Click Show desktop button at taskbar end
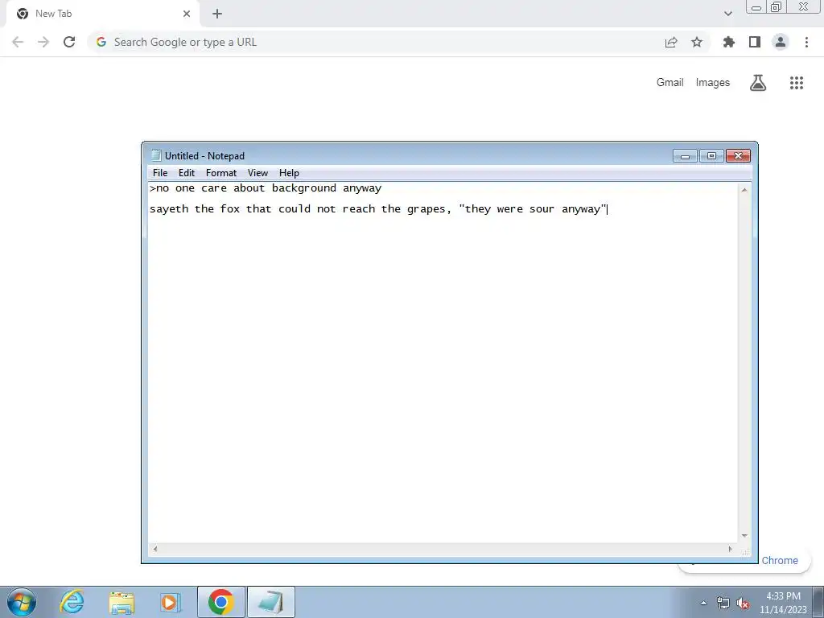Image resolution: width=824 pixels, height=618 pixels. click(x=818, y=602)
